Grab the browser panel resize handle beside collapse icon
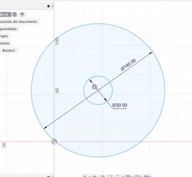The height and width of the screenshot is (177, 192). 53,6
